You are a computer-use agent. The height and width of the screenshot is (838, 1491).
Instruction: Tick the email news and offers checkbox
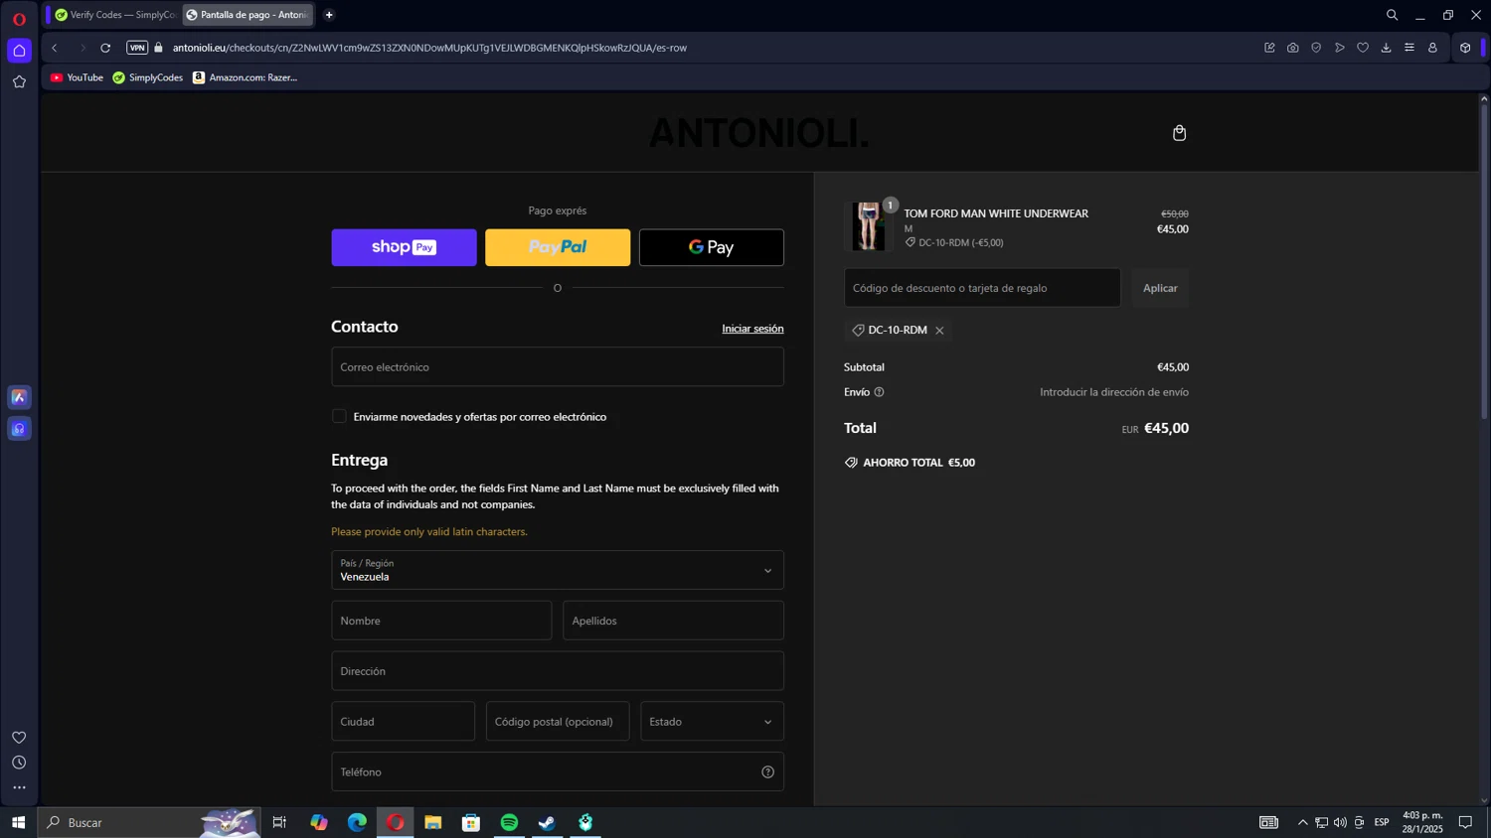click(x=339, y=417)
